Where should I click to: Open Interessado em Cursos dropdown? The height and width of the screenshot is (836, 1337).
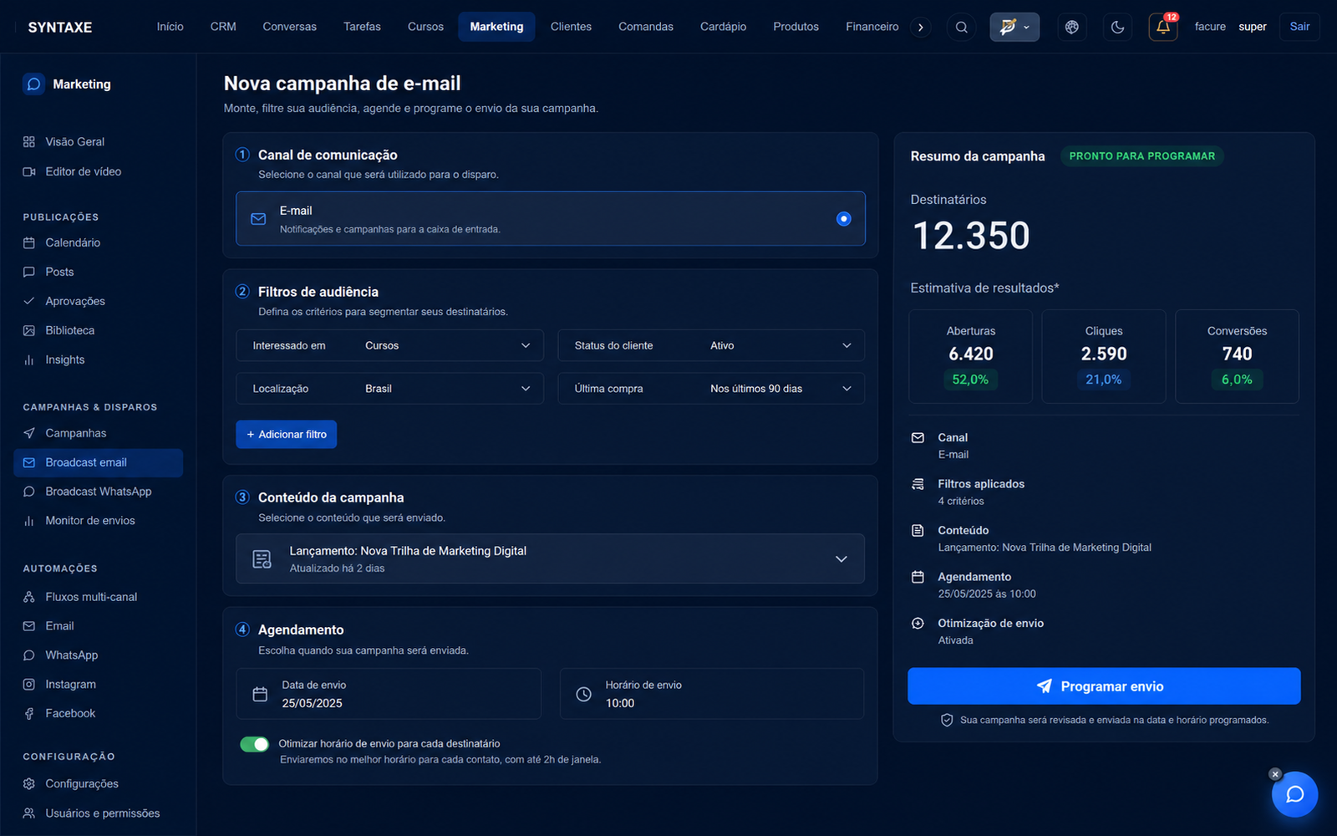click(389, 345)
